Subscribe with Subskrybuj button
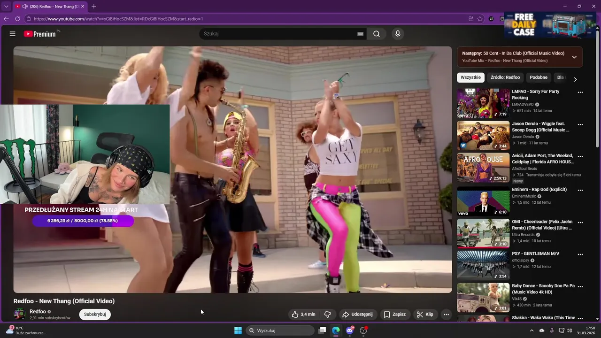The height and width of the screenshot is (338, 601). click(95, 314)
